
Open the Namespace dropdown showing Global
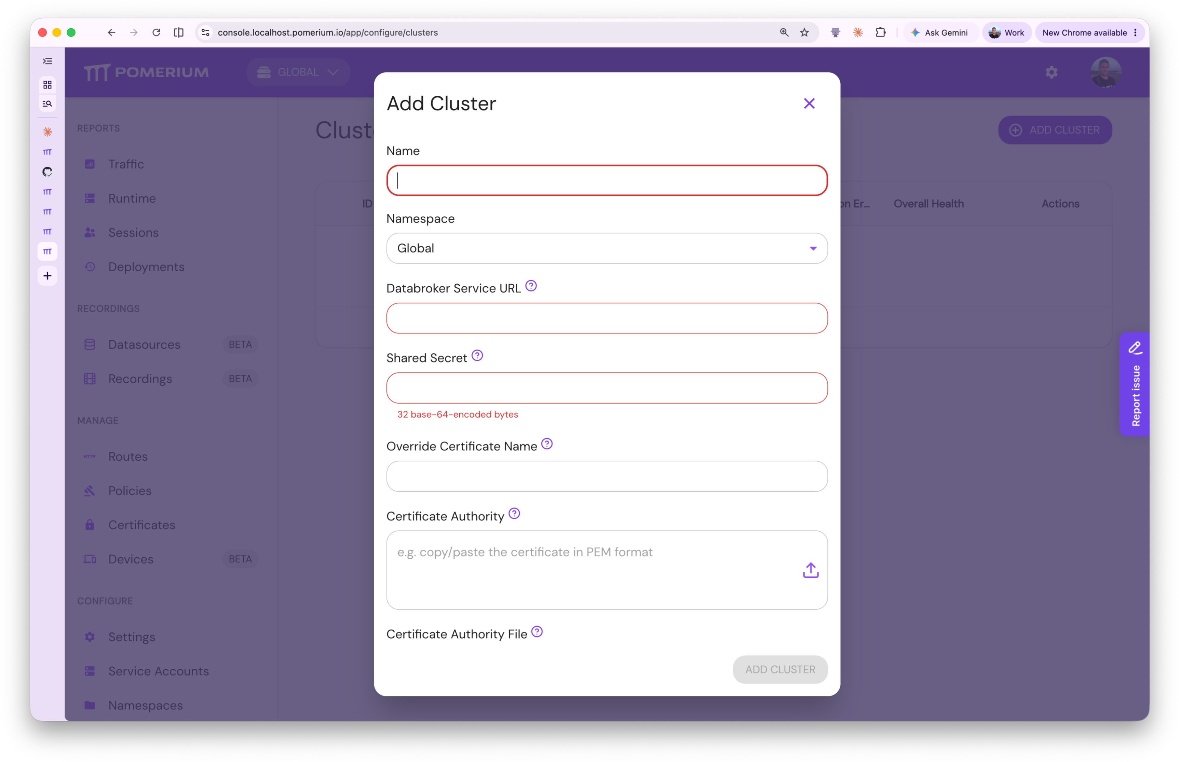coord(607,248)
